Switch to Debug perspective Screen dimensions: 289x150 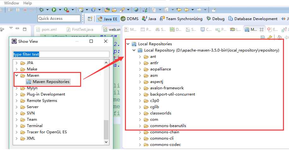click(x=215, y=19)
